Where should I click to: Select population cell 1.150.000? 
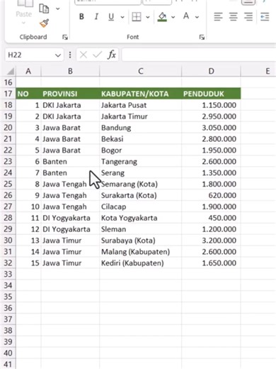(211, 105)
